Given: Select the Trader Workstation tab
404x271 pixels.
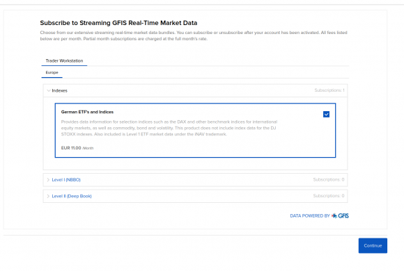Looking at the screenshot, I should (64, 60).
